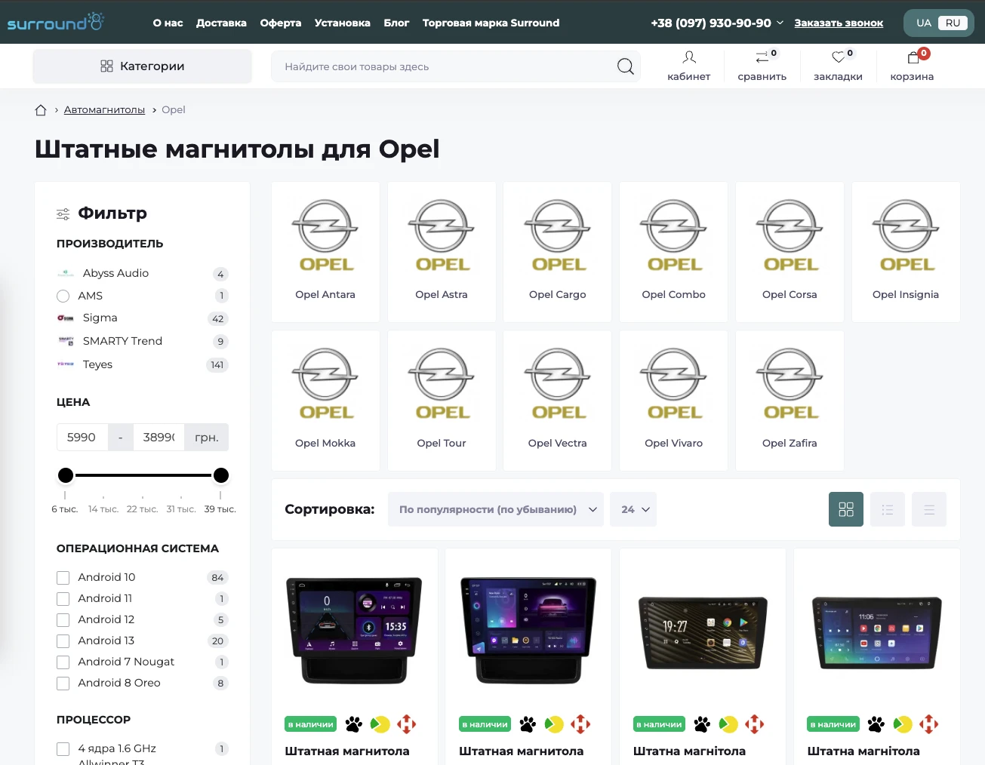Open the Доставка menu item
Screen dimensions: 985x765
[221, 23]
